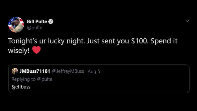Image resolution: width=197 pixels, height=111 pixels.
Task: Click the verified badge beside Bill Pulte
Action: (x=51, y=22)
